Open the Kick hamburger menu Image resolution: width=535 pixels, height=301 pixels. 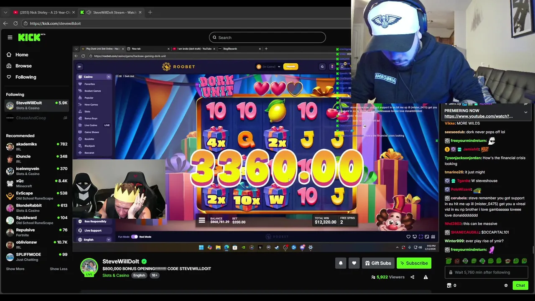[x=10, y=38]
